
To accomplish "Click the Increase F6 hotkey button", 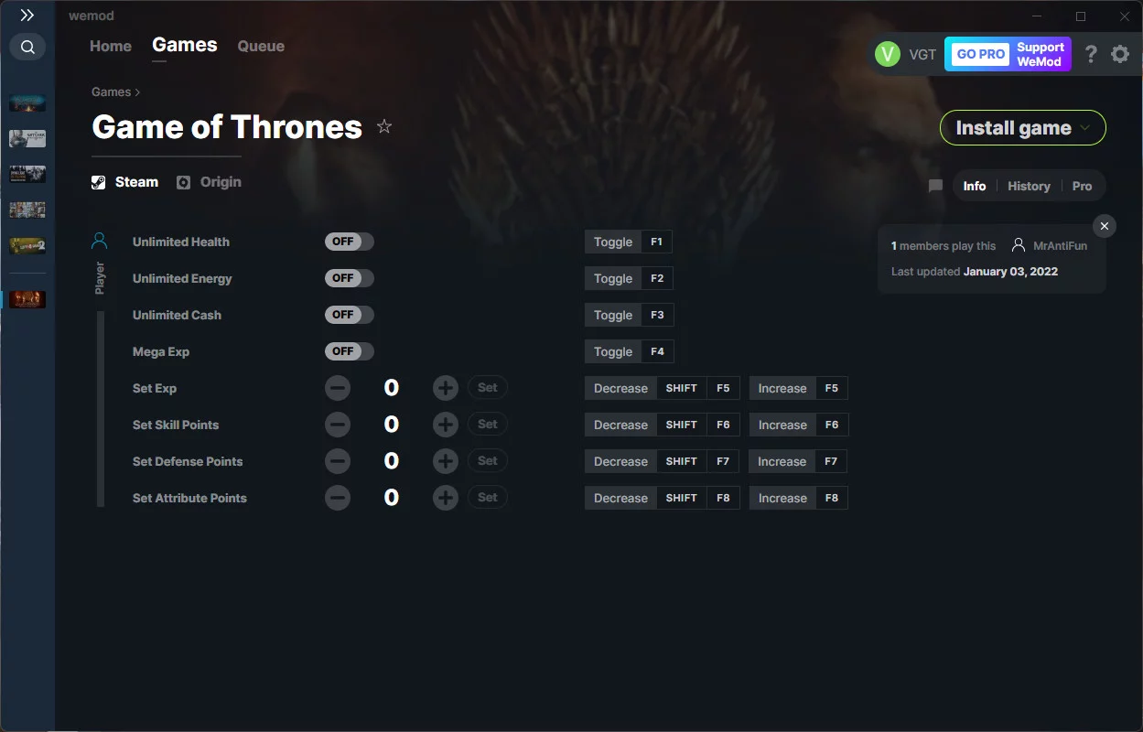I will (799, 425).
